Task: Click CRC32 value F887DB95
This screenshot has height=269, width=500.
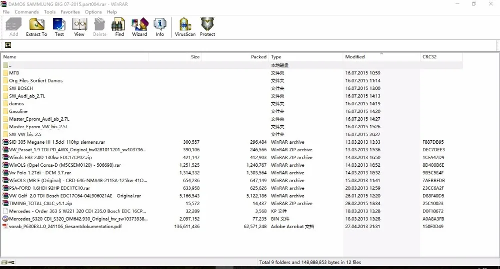Action: (x=433, y=142)
